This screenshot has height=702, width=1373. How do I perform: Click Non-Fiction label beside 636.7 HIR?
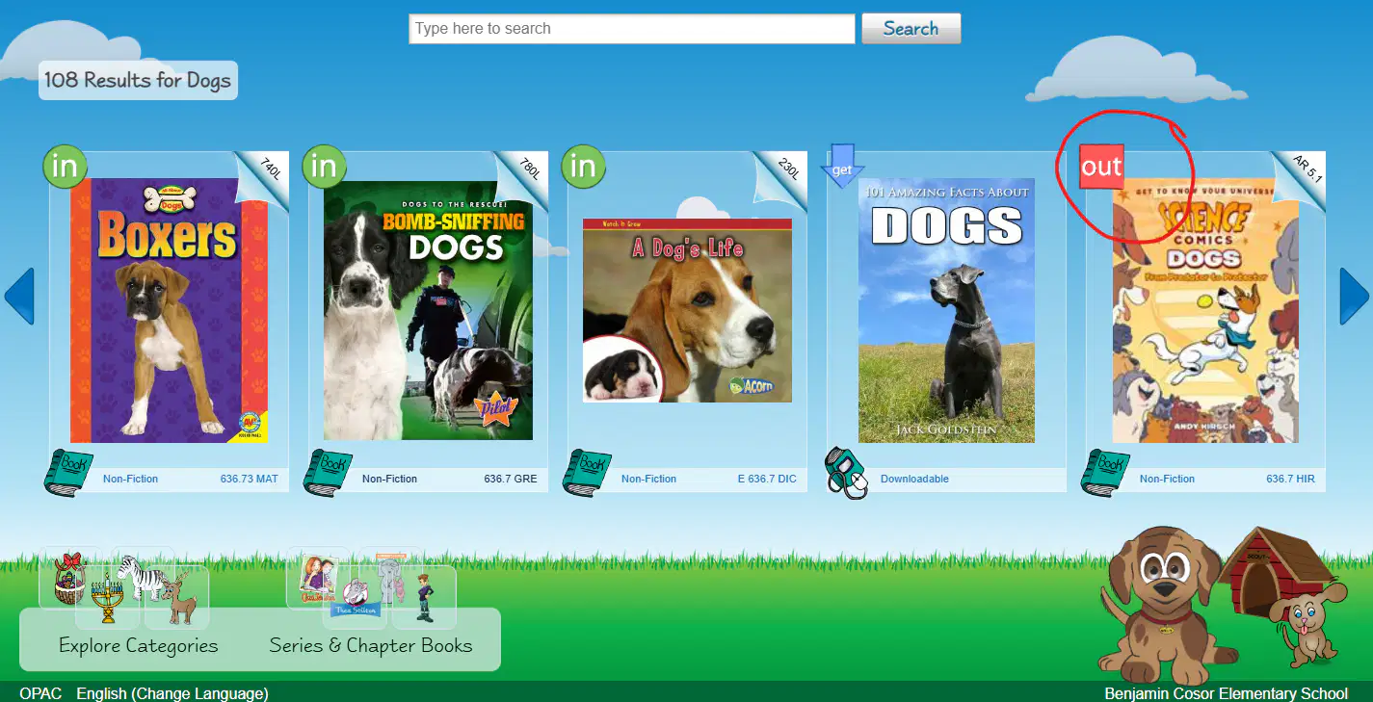pos(1168,479)
